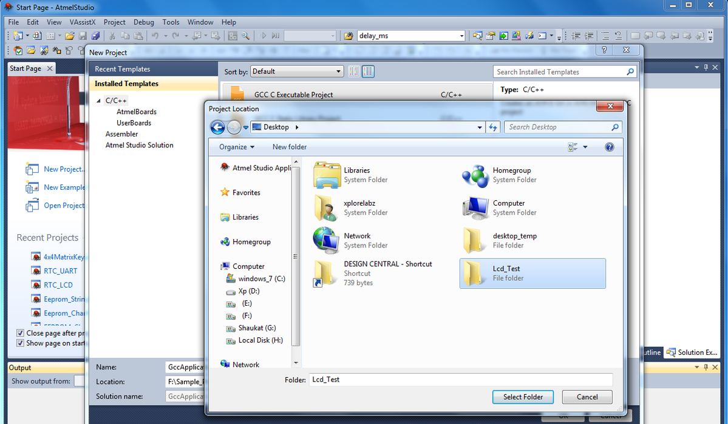Switch templates to medium icons view
The width and height of the screenshot is (728, 424).
[x=368, y=72]
